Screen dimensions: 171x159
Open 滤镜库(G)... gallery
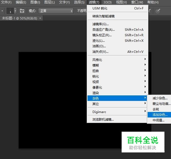pyautogui.click(x=118, y=24)
